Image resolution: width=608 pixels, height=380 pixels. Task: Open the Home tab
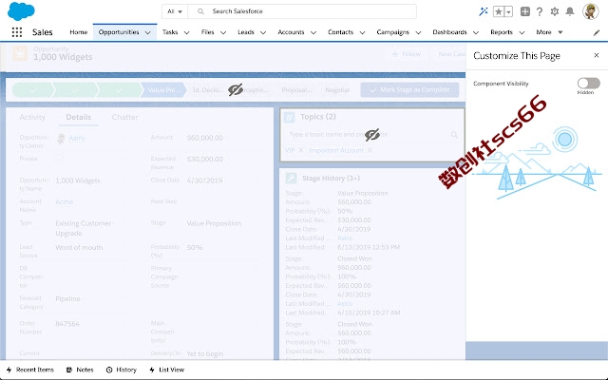click(x=79, y=32)
